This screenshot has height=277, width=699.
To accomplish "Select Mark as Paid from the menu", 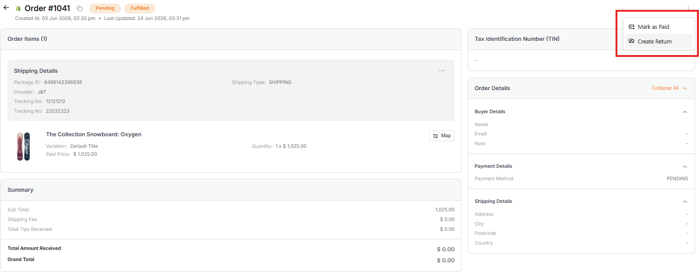I will pyautogui.click(x=659, y=27).
